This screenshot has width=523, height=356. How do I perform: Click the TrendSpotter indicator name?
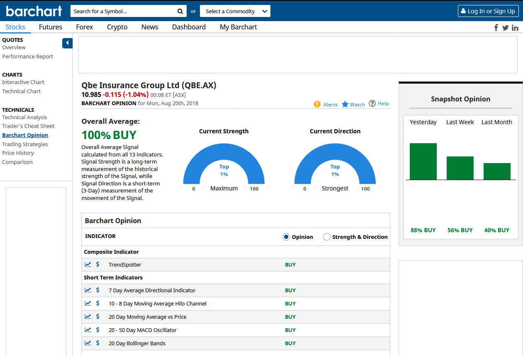125,265
